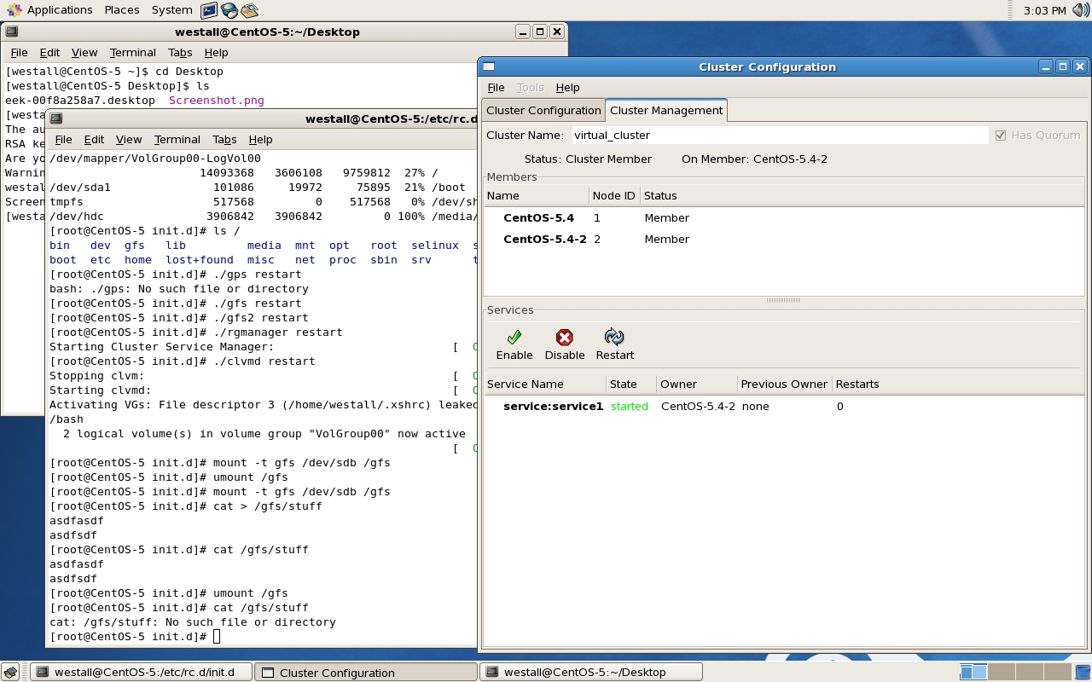Open Tabs menu in the init.d terminal
Image resolution: width=1092 pixels, height=682 pixels.
pos(224,139)
